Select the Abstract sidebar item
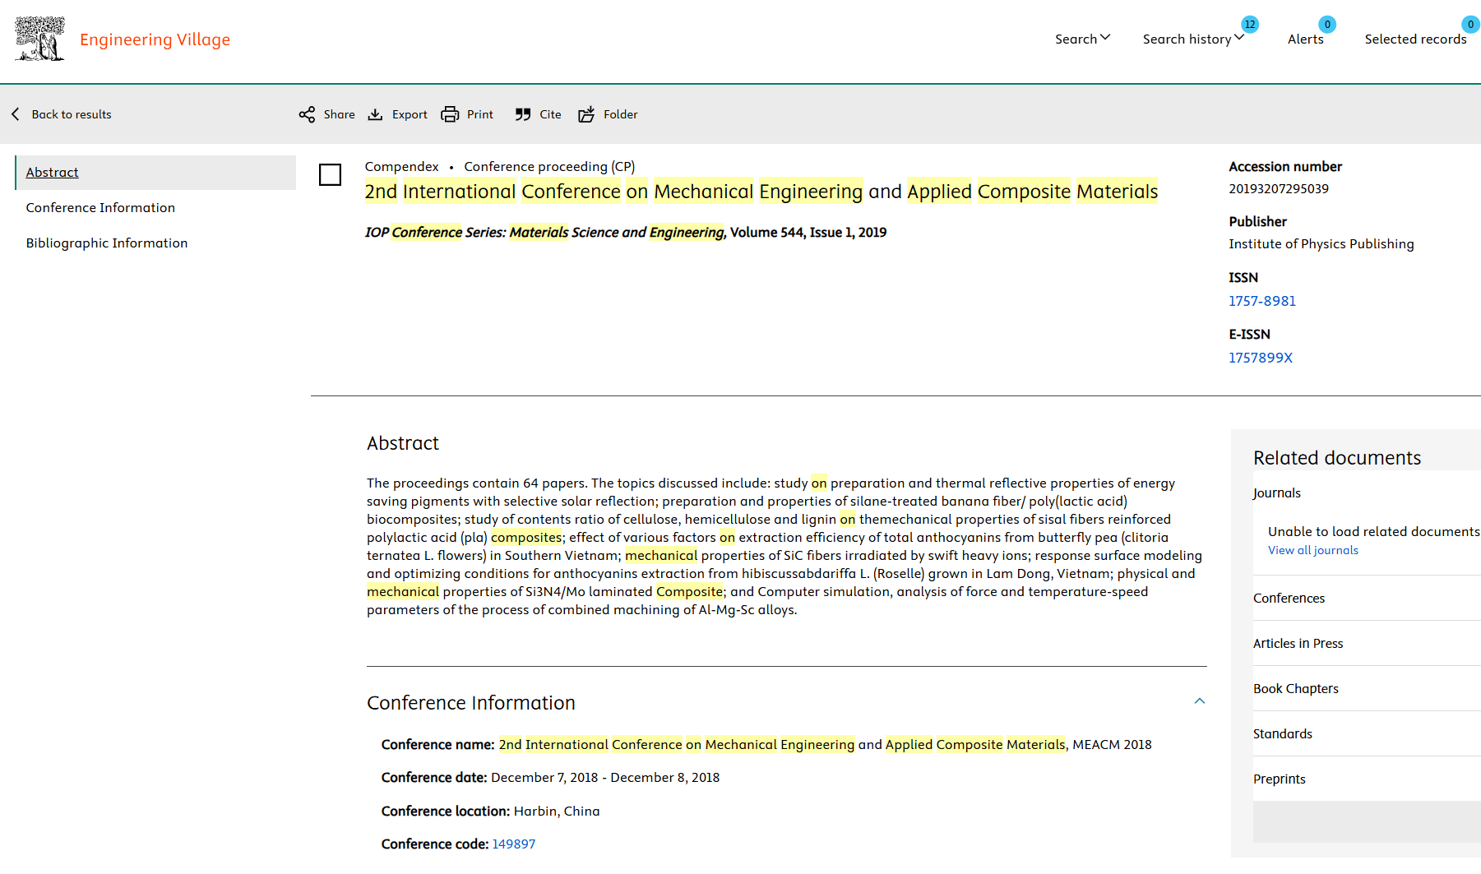 pos(53,172)
